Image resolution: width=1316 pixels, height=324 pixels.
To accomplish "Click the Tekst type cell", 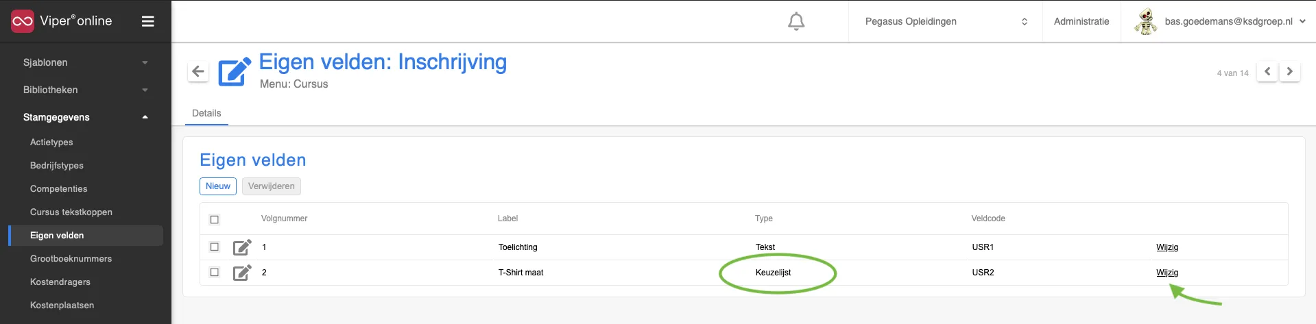I will [x=765, y=247].
